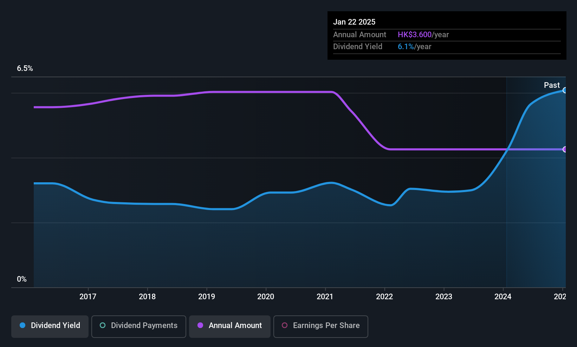Click the 6.1%/year yield in tooltip
Viewport: 577px width, 347px height.
pyautogui.click(x=414, y=46)
